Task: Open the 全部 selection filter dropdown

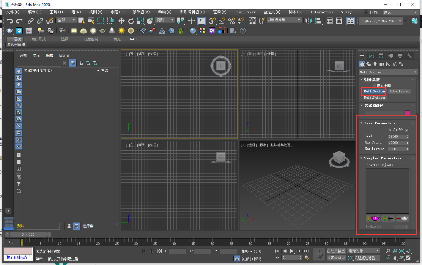Action: point(67,20)
